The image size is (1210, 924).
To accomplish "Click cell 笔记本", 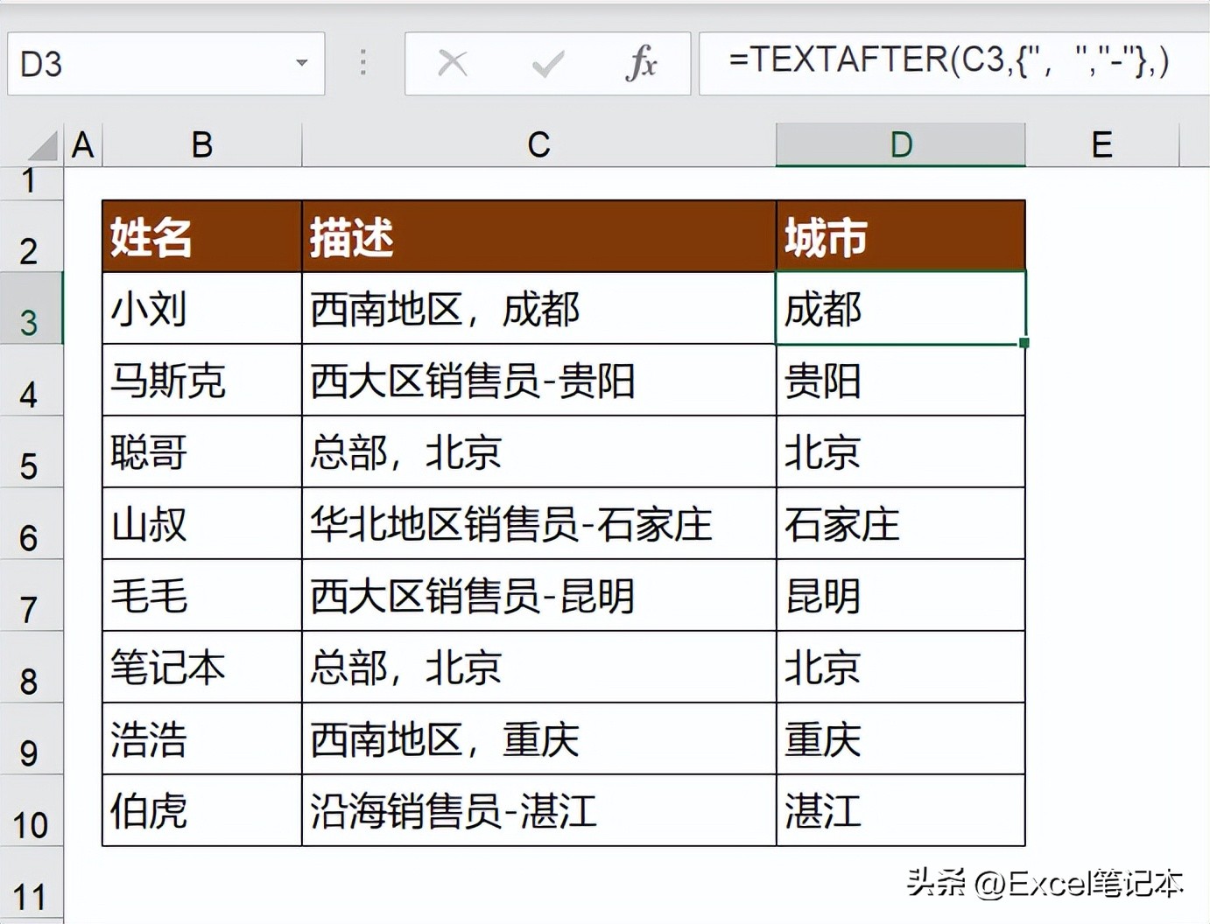I will click(x=202, y=667).
